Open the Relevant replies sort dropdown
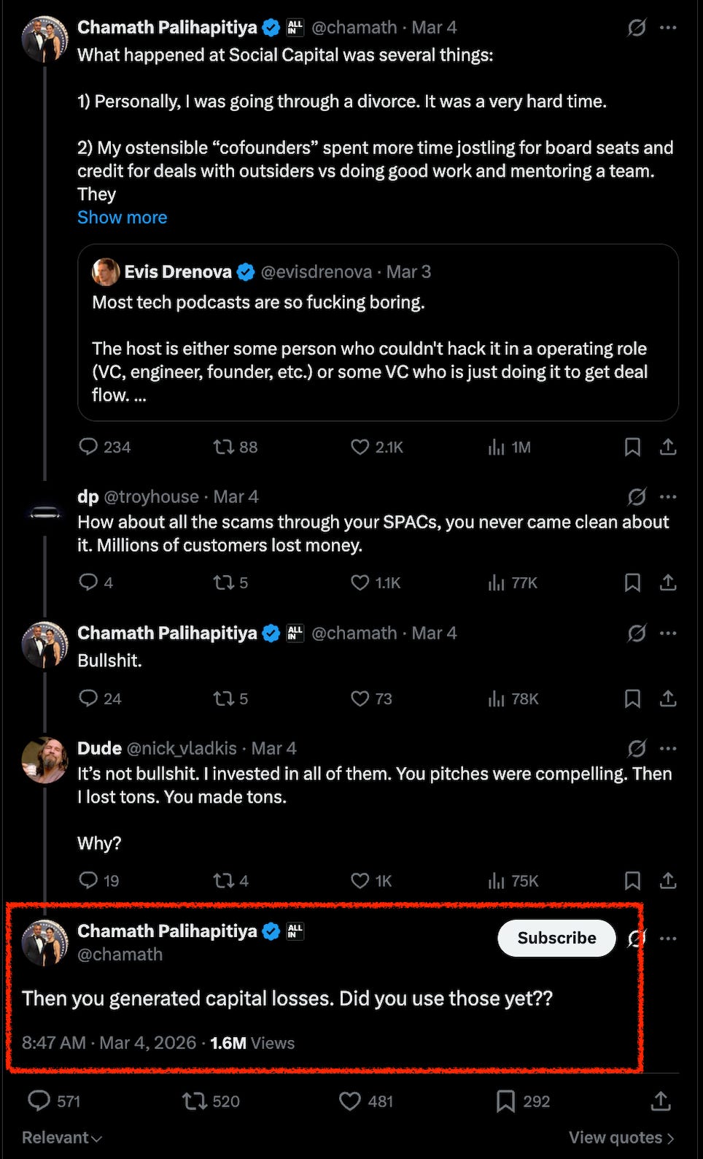The width and height of the screenshot is (703, 1159). point(61,1137)
